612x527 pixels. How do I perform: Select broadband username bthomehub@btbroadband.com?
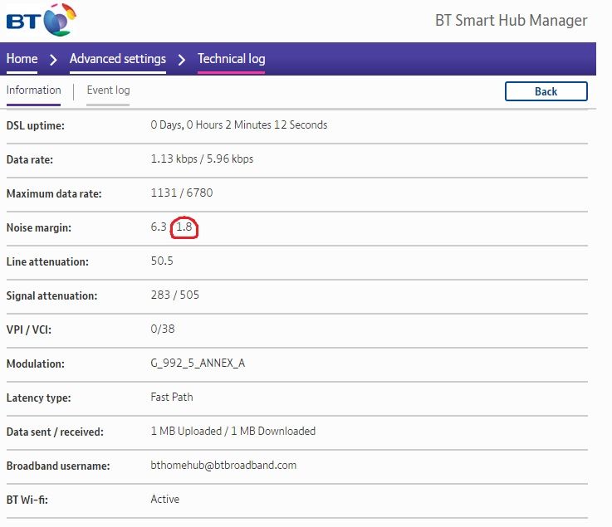[223, 465]
